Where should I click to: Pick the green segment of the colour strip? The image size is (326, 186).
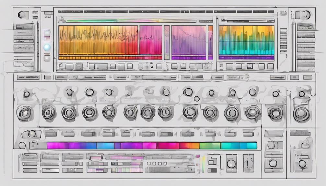pos(210,146)
